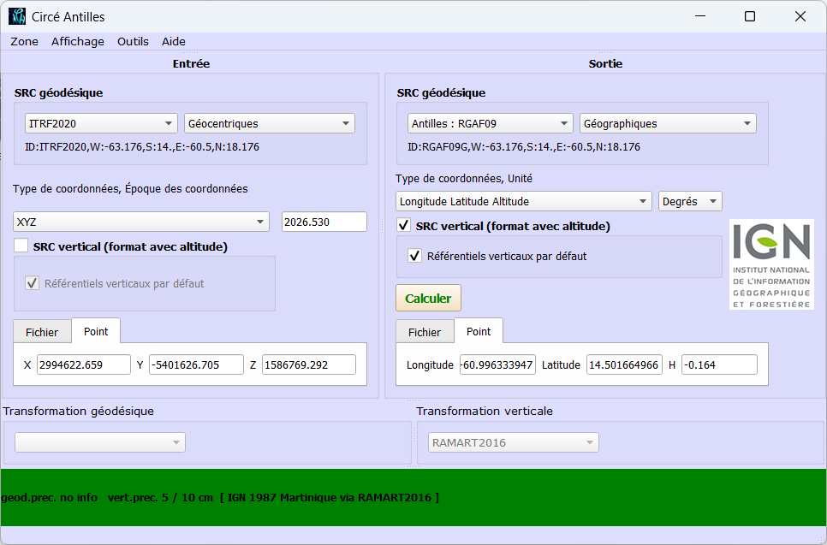The width and height of the screenshot is (827, 545).
Task: Maximize the Circé Antilles window
Action: [750, 16]
